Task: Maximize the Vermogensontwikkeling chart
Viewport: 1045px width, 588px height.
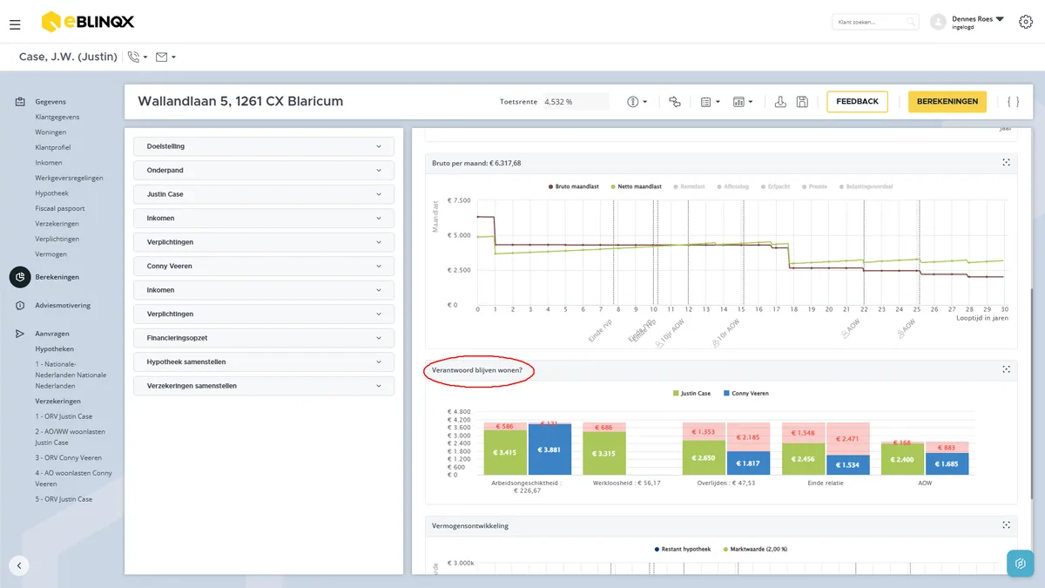Action: 1006,525
